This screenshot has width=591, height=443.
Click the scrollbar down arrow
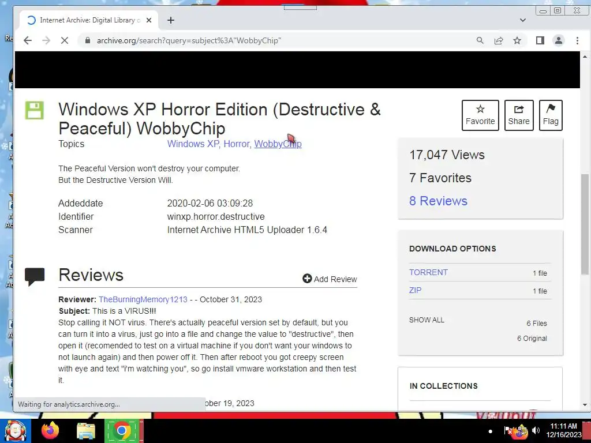pyautogui.click(x=585, y=405)
